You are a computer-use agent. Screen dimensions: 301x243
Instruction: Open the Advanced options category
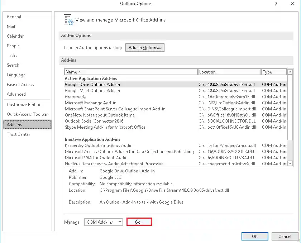click(x=27, y=94)
